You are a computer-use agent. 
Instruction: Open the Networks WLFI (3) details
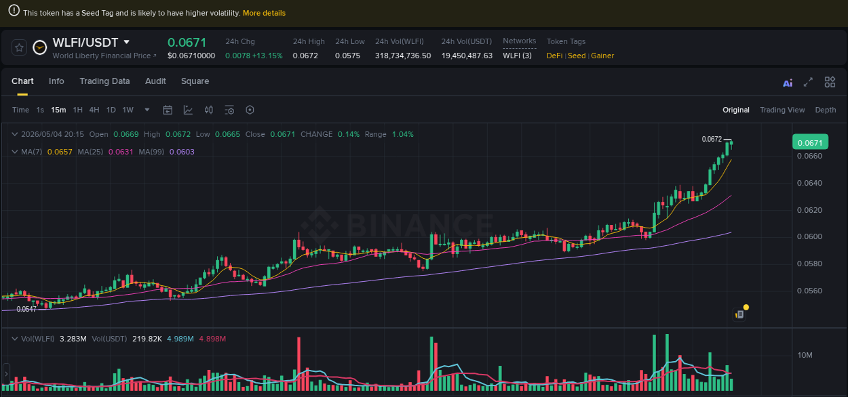click(x=517, y=56)
